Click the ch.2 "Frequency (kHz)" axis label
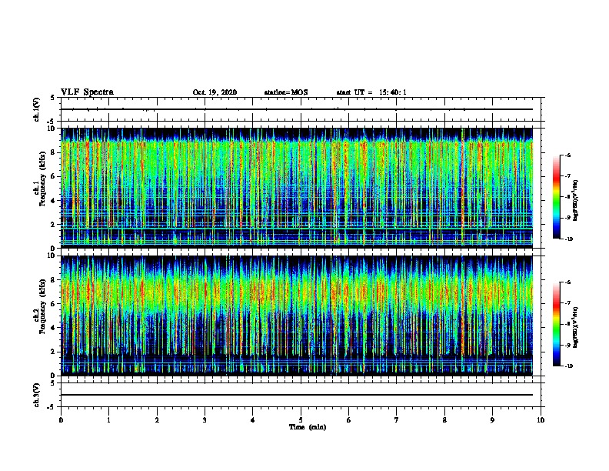 tap(42, 306)
